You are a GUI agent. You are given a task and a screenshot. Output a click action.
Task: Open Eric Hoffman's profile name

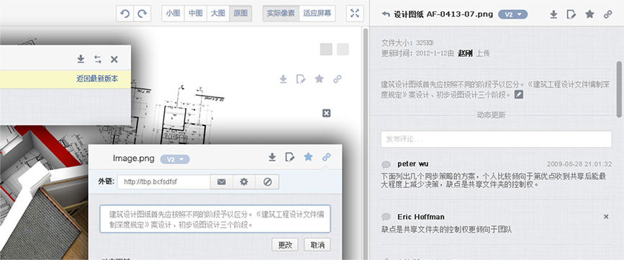pos(420,217)
